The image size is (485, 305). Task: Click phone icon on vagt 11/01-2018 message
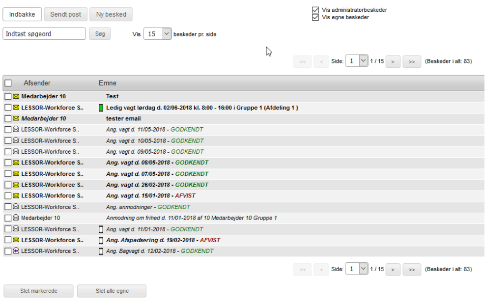(101, 229)
